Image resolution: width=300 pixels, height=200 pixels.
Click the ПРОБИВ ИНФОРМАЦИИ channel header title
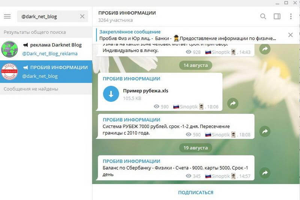tap(127, 13)
